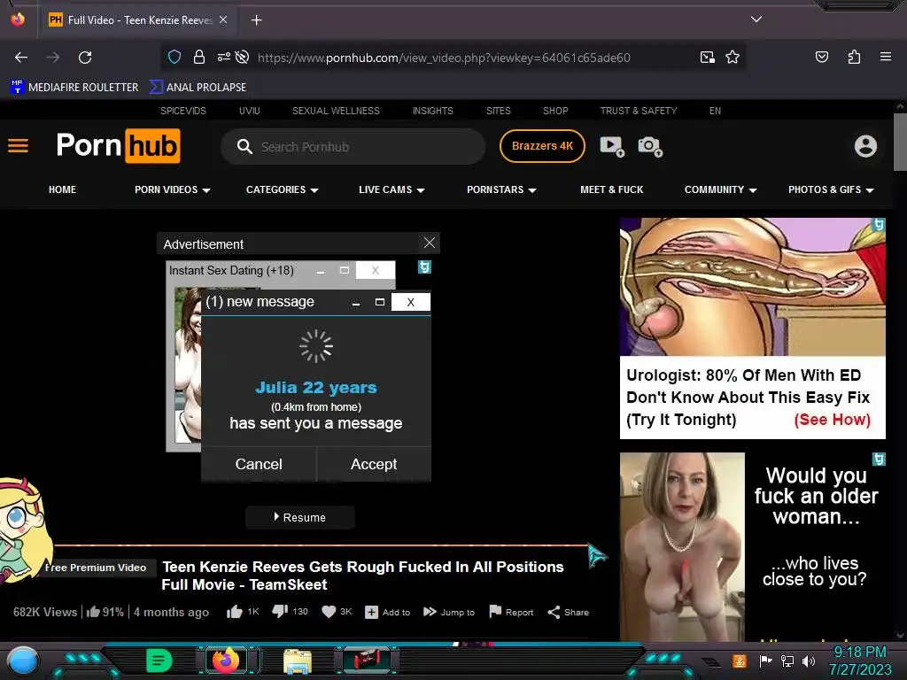Open the UVIU top link

[249, 111]
